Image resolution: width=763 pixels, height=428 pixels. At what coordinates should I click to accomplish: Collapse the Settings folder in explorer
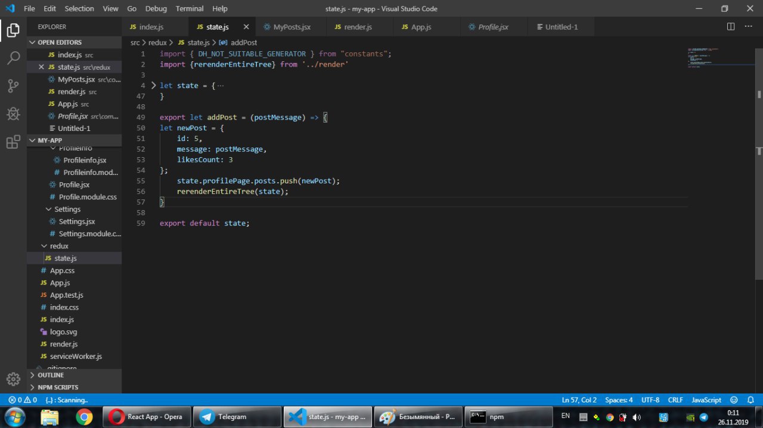click(49, 210)
